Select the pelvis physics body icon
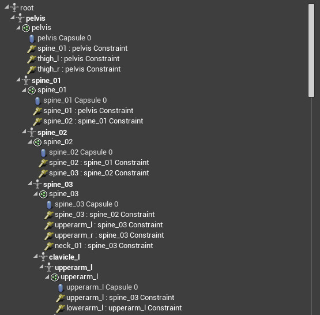Image resolution: width=320 pixels, height=315 pixels. 26,28
